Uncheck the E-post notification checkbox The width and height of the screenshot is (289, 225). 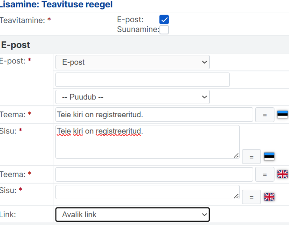tap(164, 20)
